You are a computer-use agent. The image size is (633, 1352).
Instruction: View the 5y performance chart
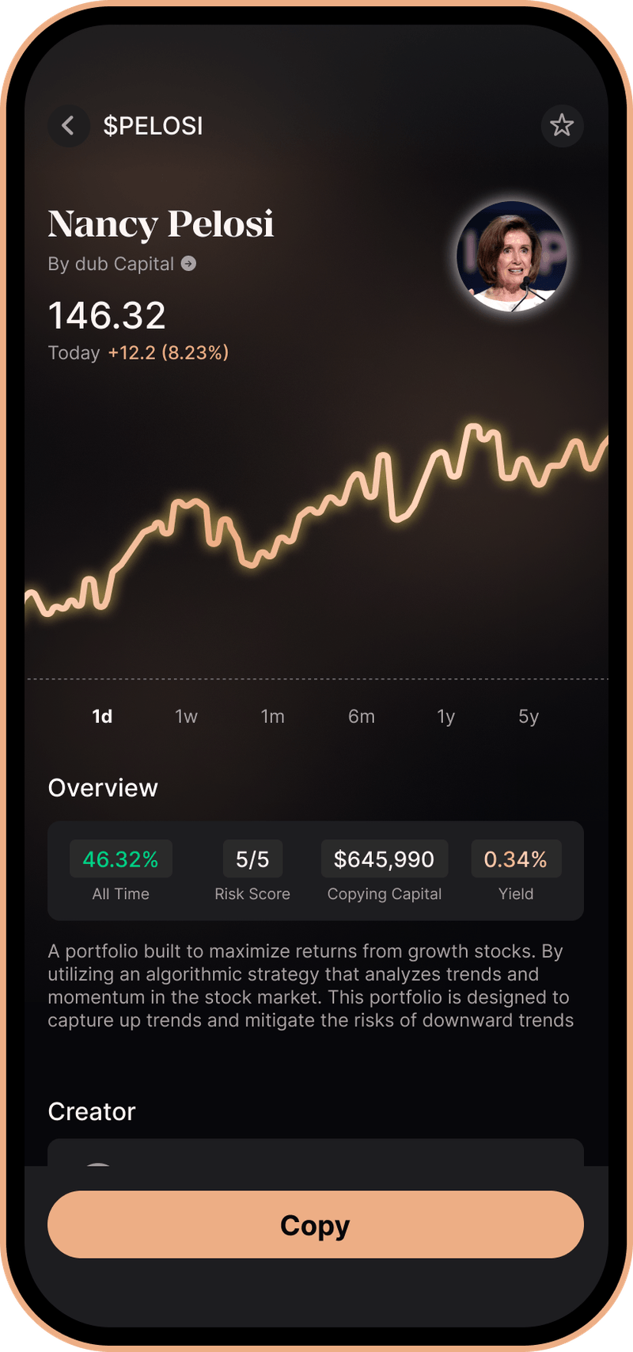(528, 715)
